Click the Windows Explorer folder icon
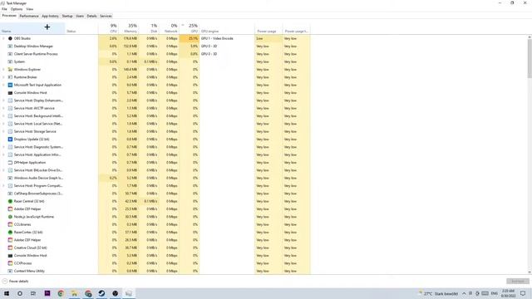 [x=10, y=70]
